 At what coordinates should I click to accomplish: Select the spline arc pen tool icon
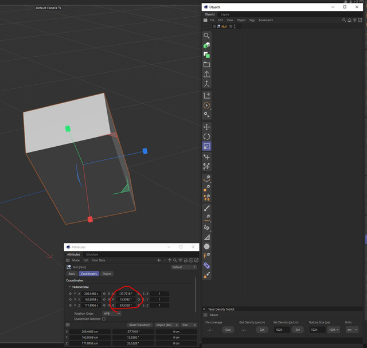(x=206, y=178)
